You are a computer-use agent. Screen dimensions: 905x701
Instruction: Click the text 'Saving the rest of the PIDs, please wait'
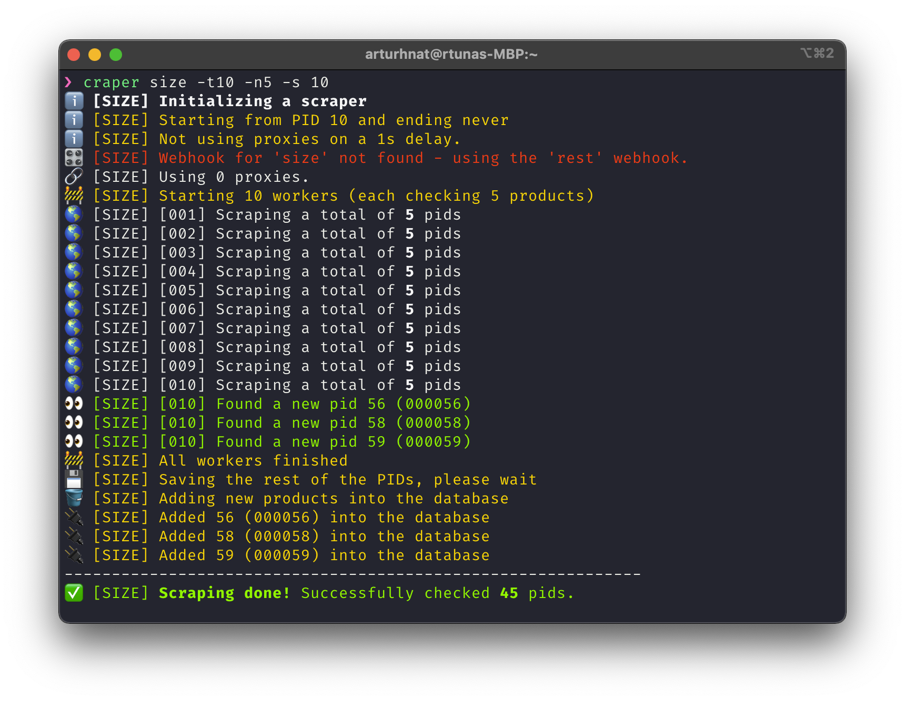(348, 480)
